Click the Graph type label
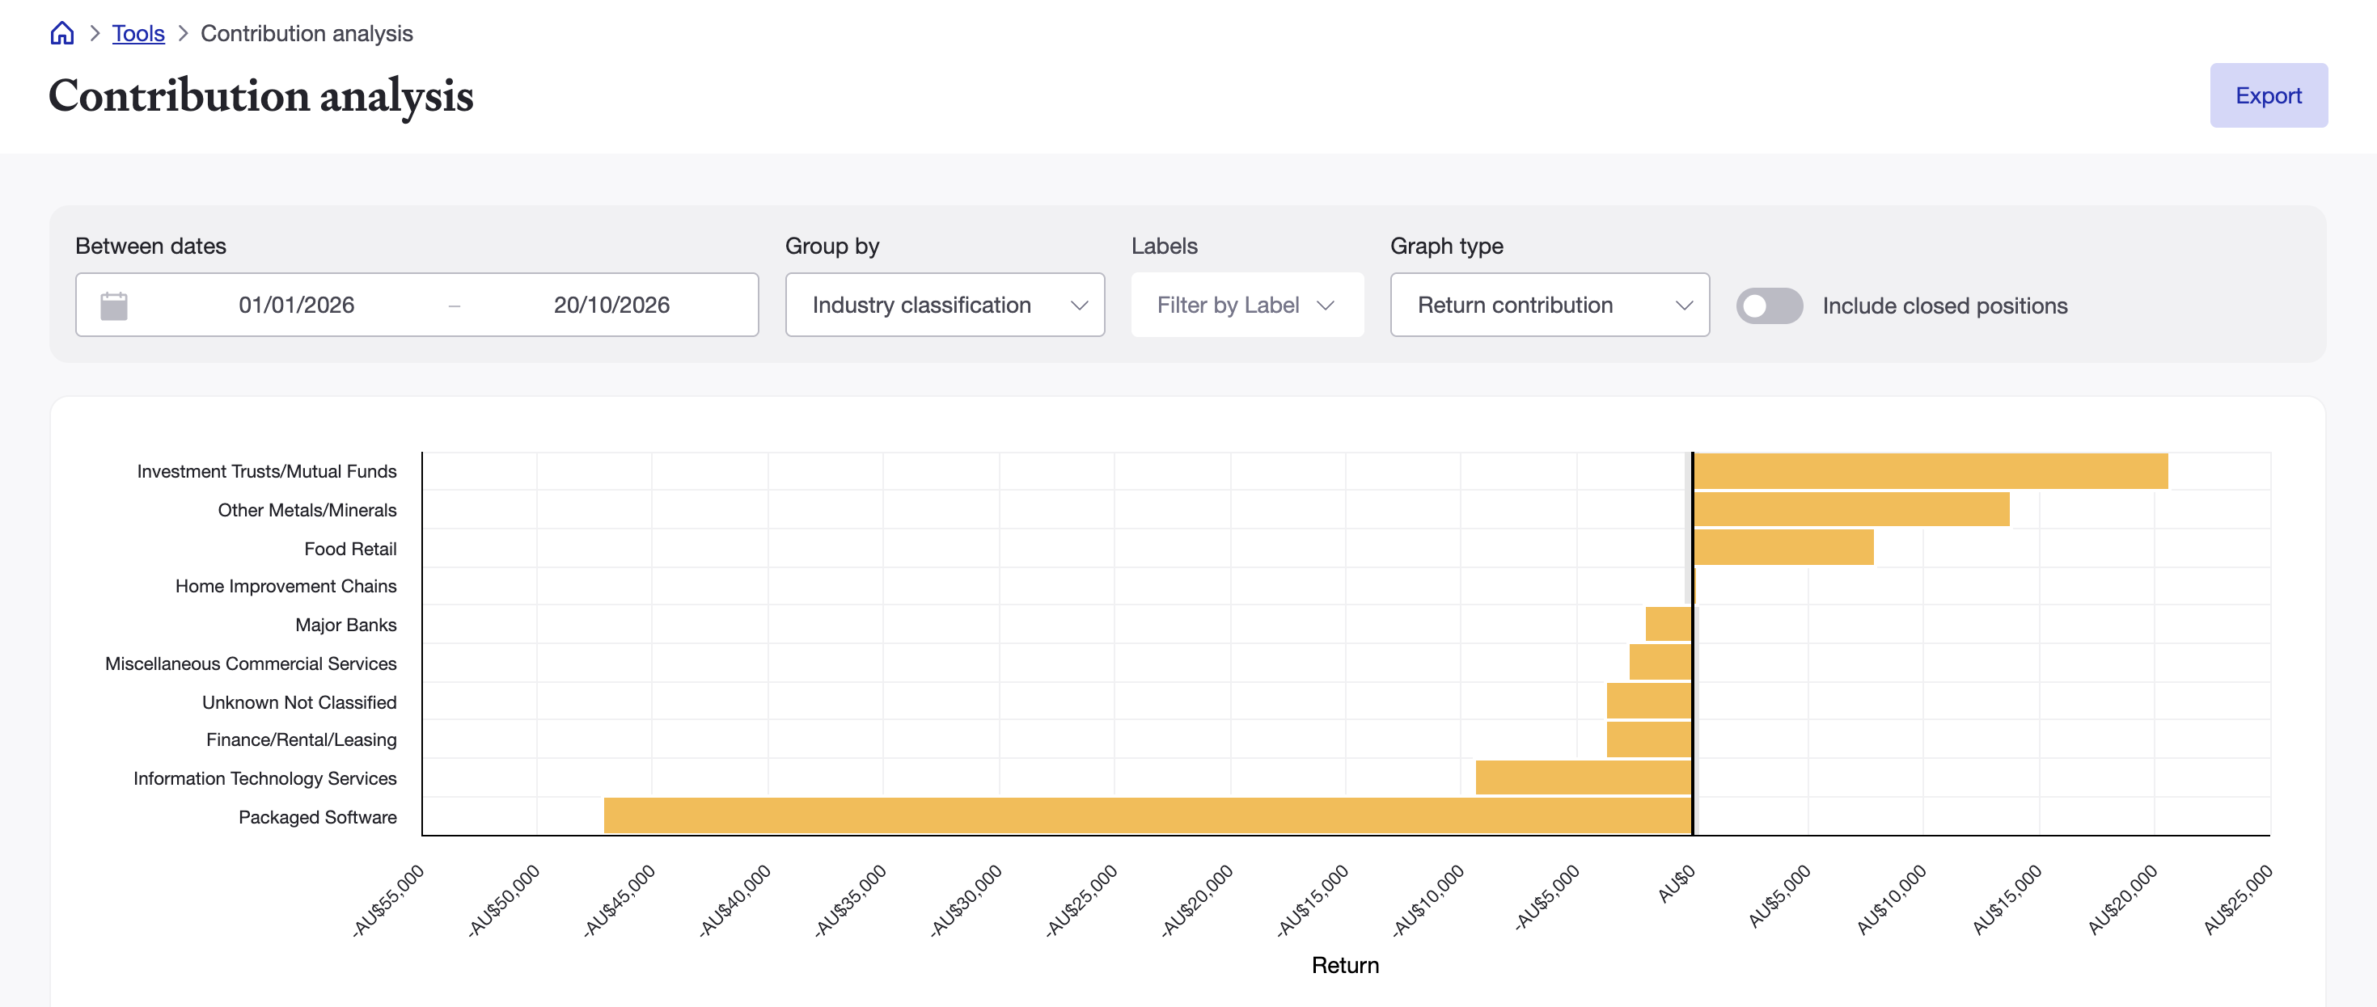Screen dimensions: 2377x1007 tap(1446, 246)
